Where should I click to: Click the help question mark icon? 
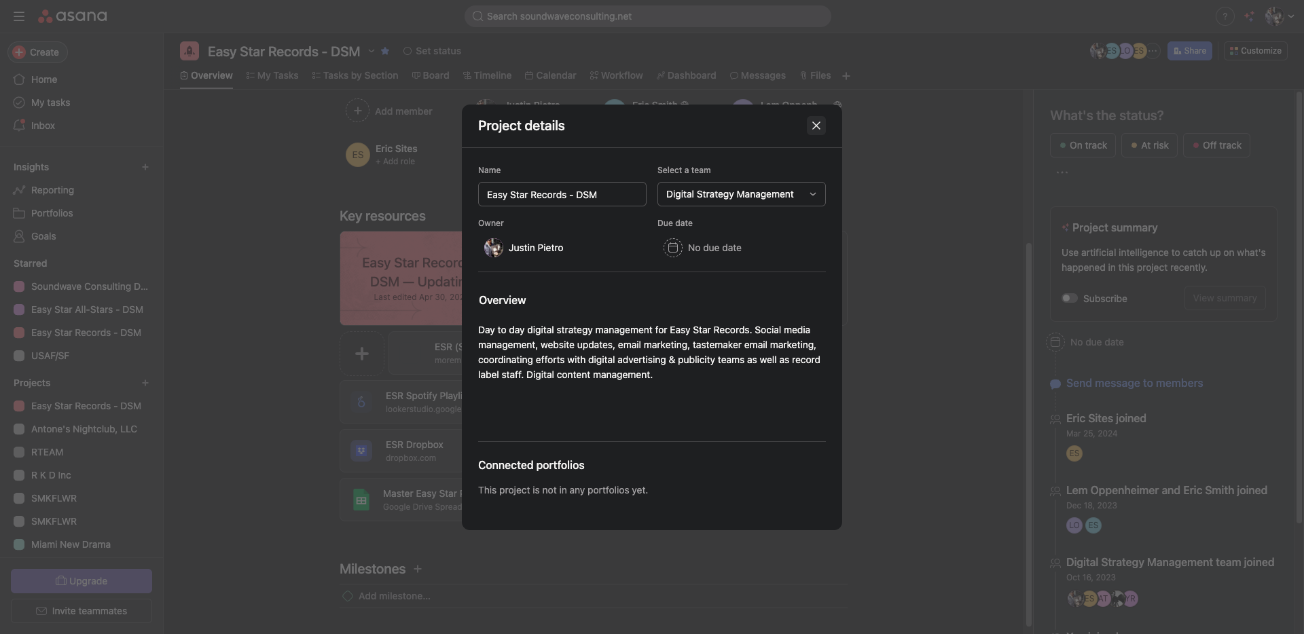coord(1225,16)
